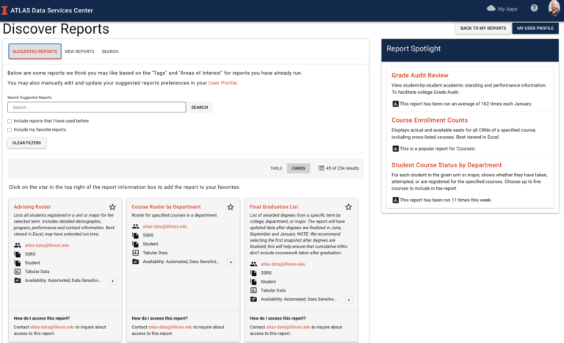Click contacts icon in Final Graduation List card
564x343 pixels.
(x=253, y=264)
